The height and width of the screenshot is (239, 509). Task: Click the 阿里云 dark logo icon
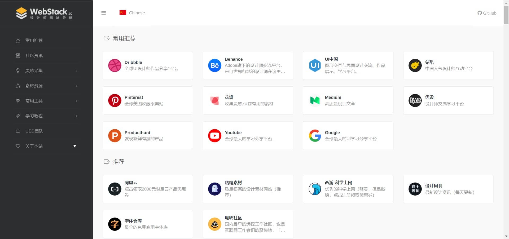point(115,189)
